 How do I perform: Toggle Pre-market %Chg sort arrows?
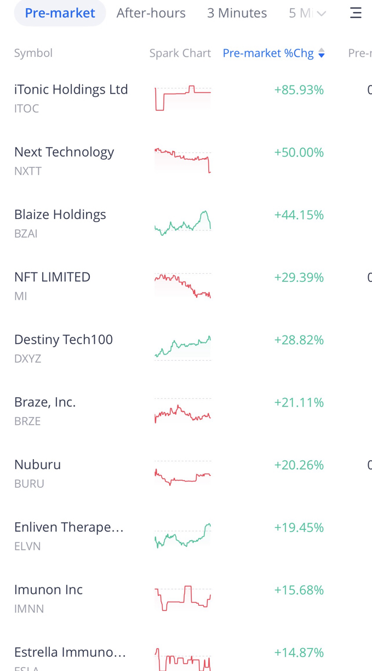(322, 53)
